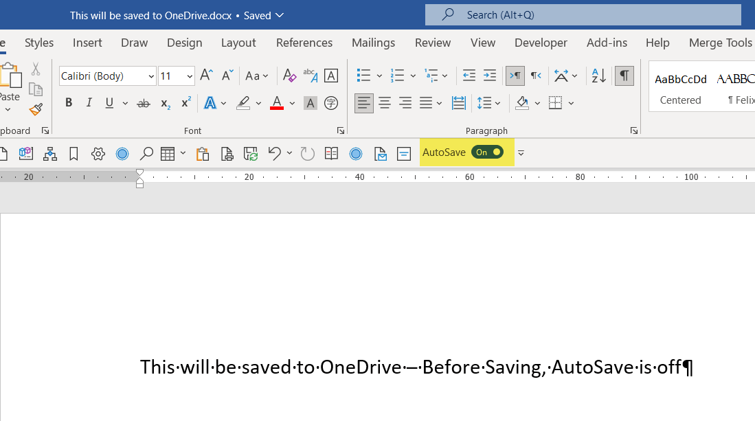Click the Undo arrow
The height and width of the screenshot is (421, 755).
(x=275, y=153)
